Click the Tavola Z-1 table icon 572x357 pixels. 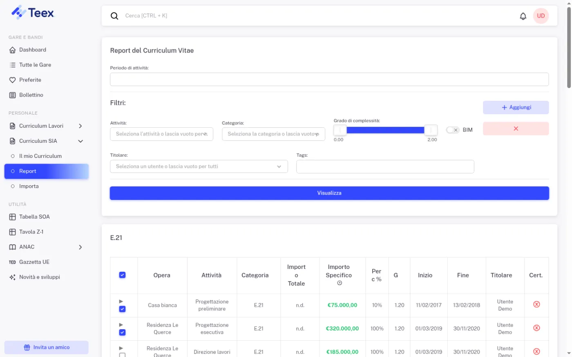pyautogui.click(x=13, y=232)
